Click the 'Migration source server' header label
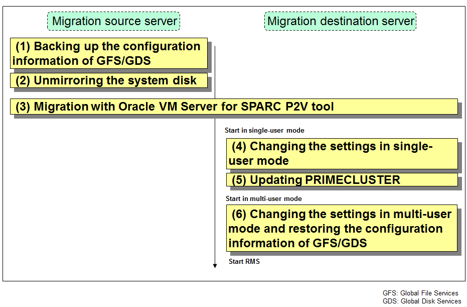467x307 pixels. pos(113,21)
